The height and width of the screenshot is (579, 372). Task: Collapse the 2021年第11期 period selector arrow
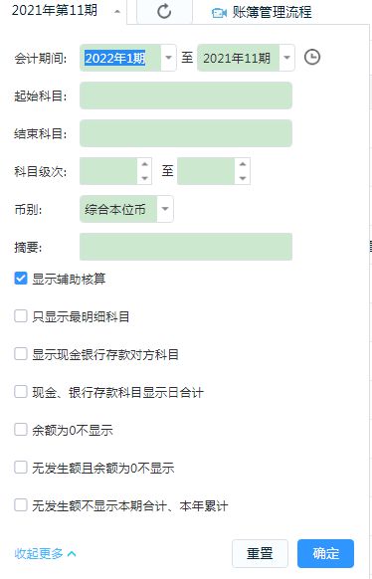pos(117,12)
